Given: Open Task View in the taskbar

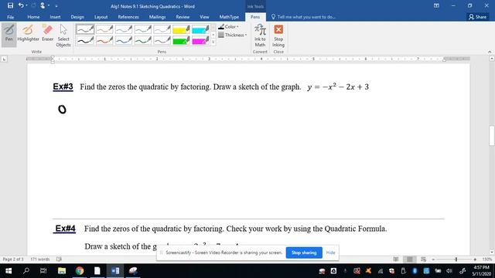Looking at the screenshot, I should pyautogui.click(x=43, y=271).
